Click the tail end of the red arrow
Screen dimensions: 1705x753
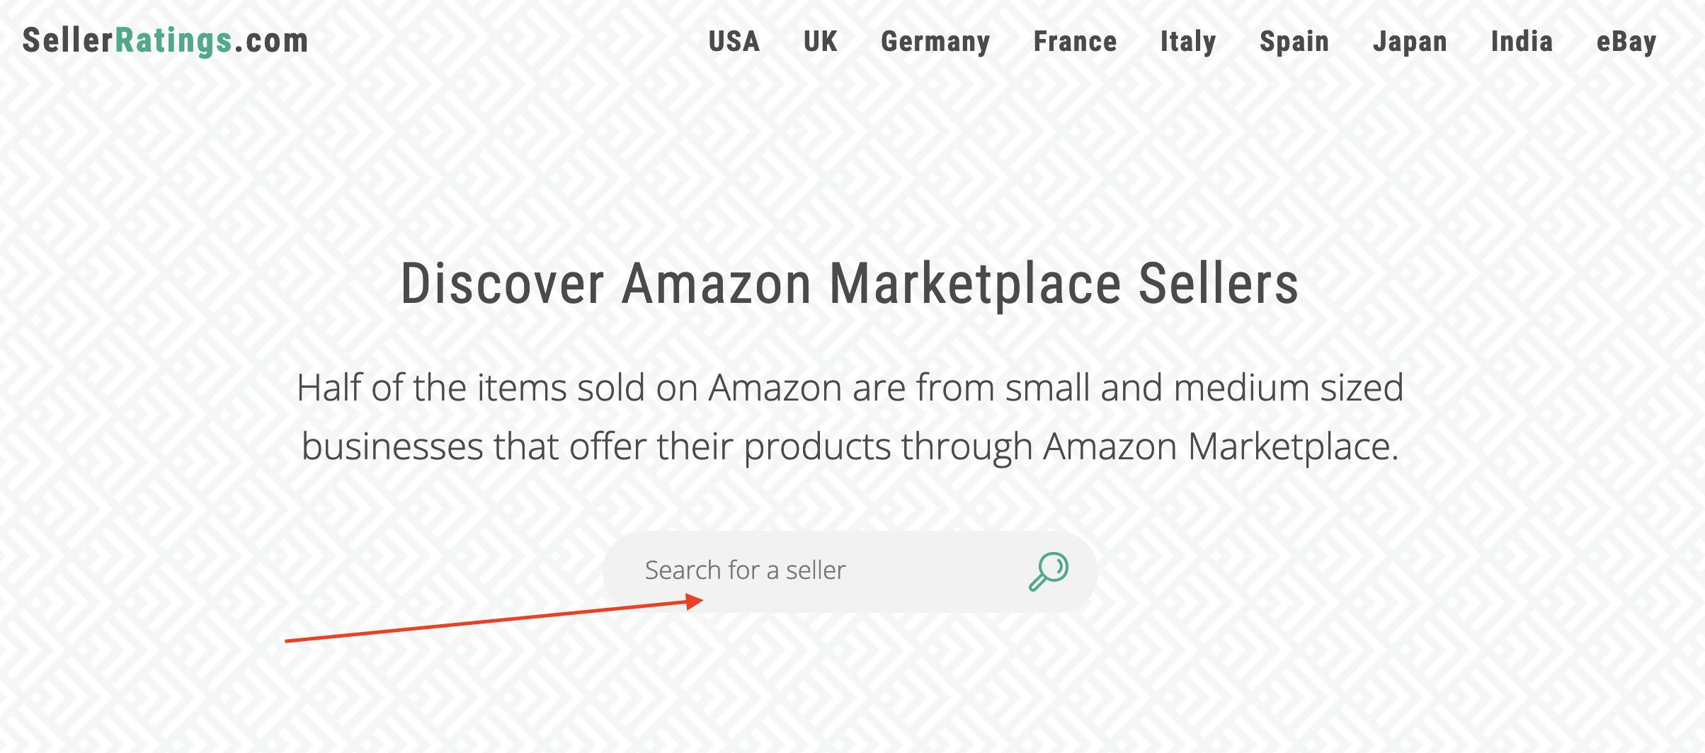point(287,641)
